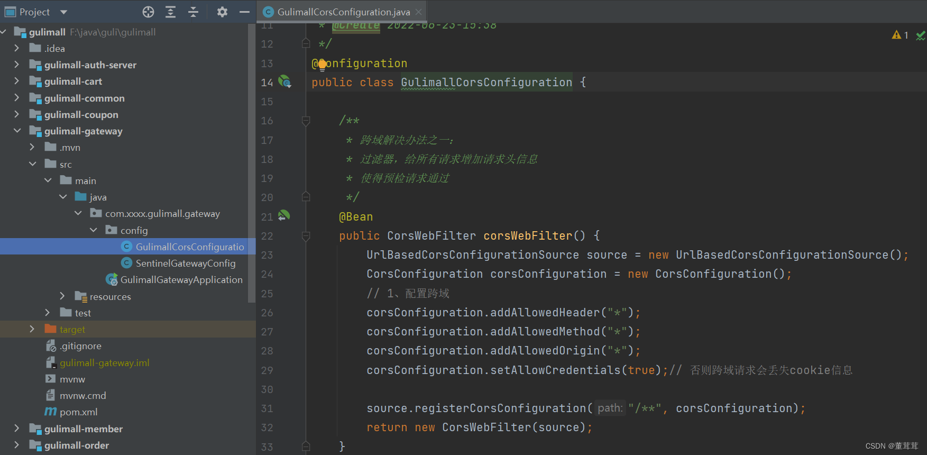Viewport: 927px width, 455px height.
Task: Select SentinelGatewayConfig class in tree
Action: (x=186, y=263)
